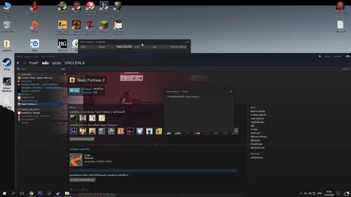Show the additional friends count badge
Screen dimensions: 351x197
pos(236,131)
